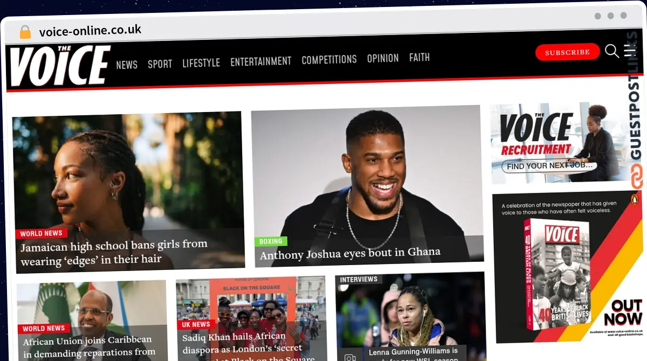Open Anthony Joshua eyes bout article
Image resolution: width=647 pixels, height=361 pixels.
pos(350,253)
